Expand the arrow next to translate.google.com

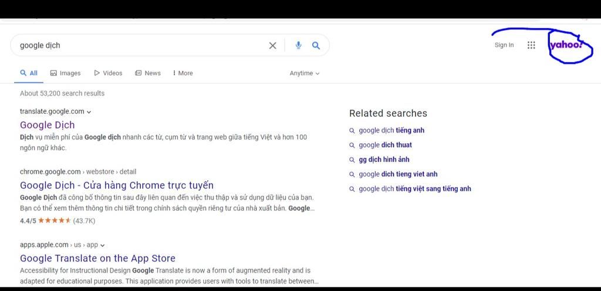point(89,111)
